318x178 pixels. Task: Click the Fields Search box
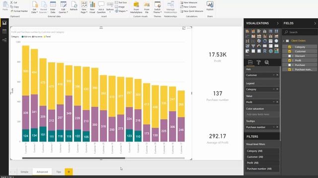pos(300,32)
